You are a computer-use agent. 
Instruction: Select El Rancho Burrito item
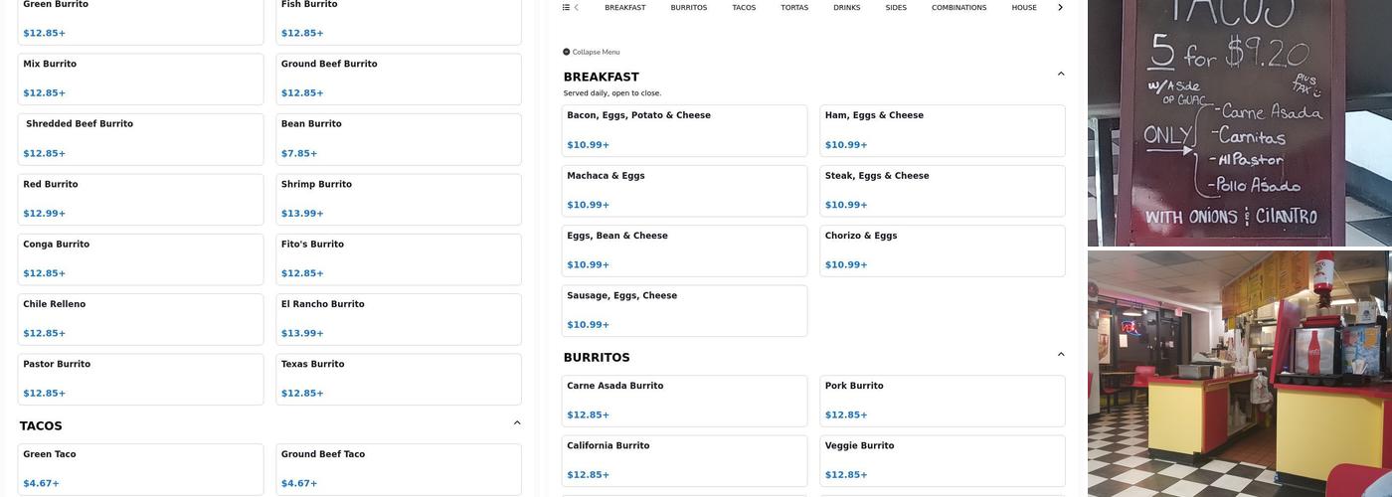click(399, 319)
